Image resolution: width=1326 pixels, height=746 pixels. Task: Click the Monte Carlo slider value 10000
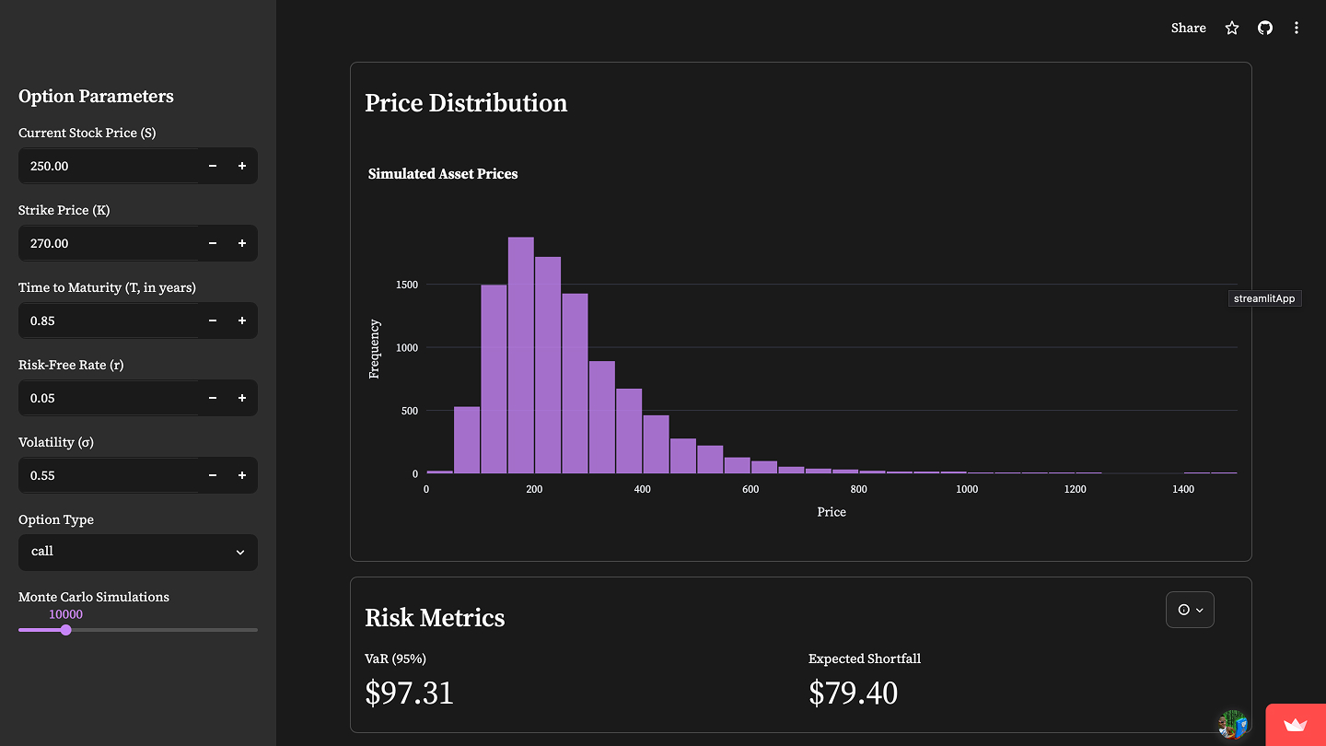pyautogui.click(x=65, y=614)
